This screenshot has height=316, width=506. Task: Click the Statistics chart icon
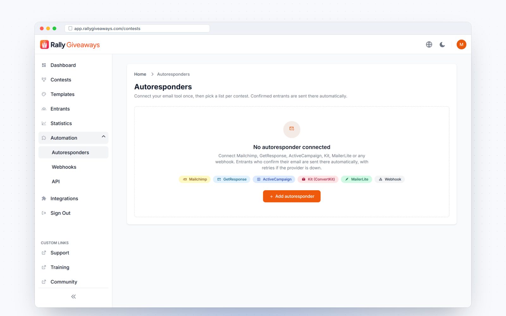pos(44,123)
